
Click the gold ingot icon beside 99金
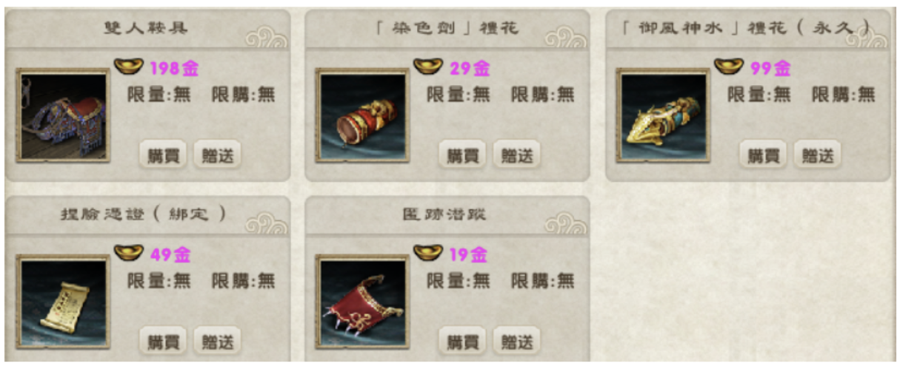728,67
